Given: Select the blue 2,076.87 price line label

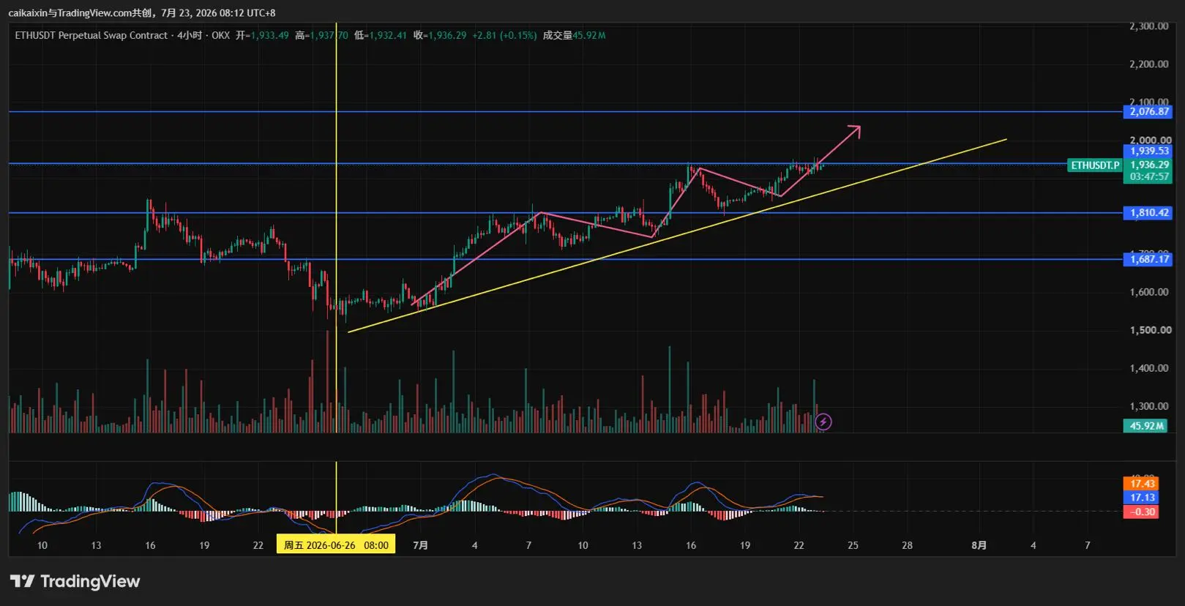Looking at the screenshot, I should pyautogui.click(x=1148, y=112).
